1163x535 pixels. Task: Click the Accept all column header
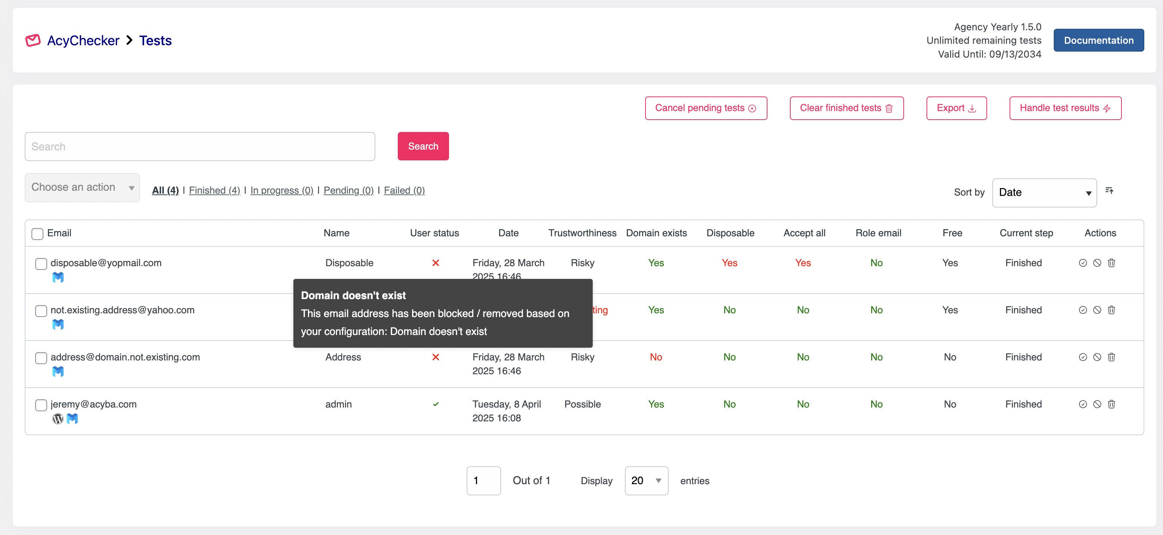(804, 233)
